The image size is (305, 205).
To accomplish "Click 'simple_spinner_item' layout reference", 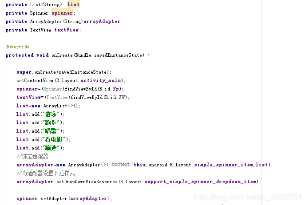I will pos(223,165).
